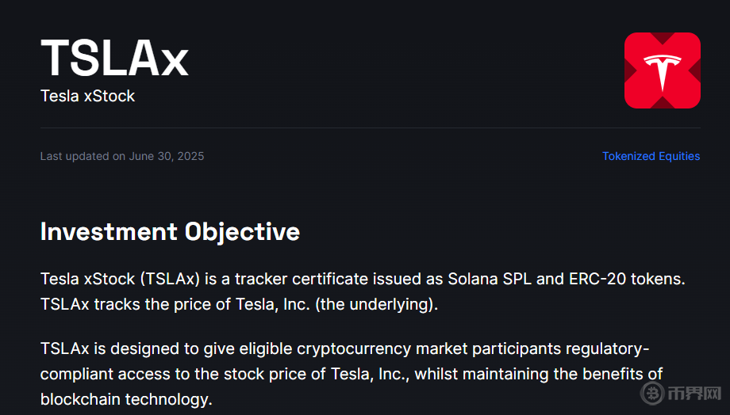The width and height of the screenshot is (730, 415).
Task: Click the large TSLAx title
Action: point(114,58)
